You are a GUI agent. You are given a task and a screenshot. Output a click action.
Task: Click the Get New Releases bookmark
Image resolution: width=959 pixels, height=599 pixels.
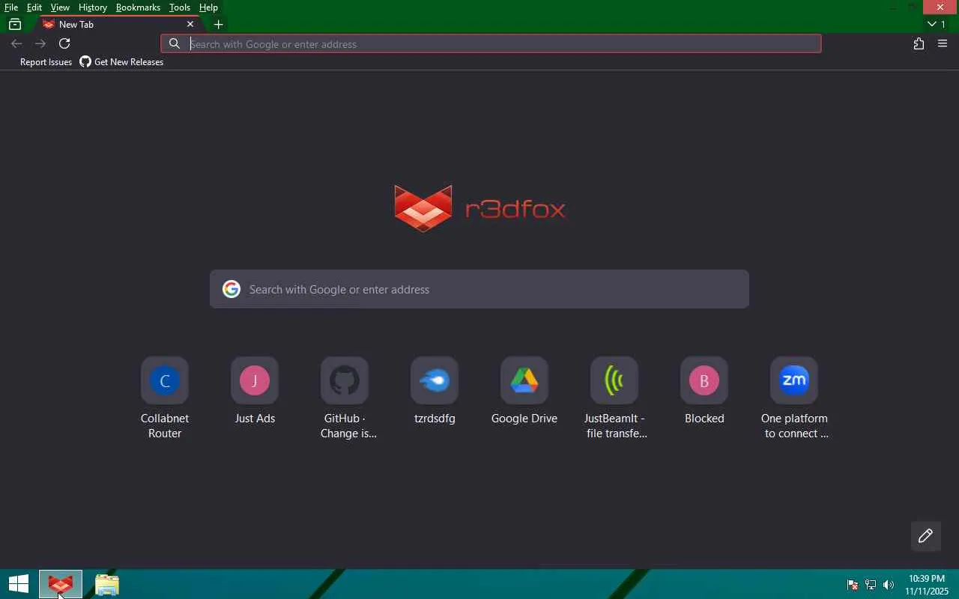(121, 62)
